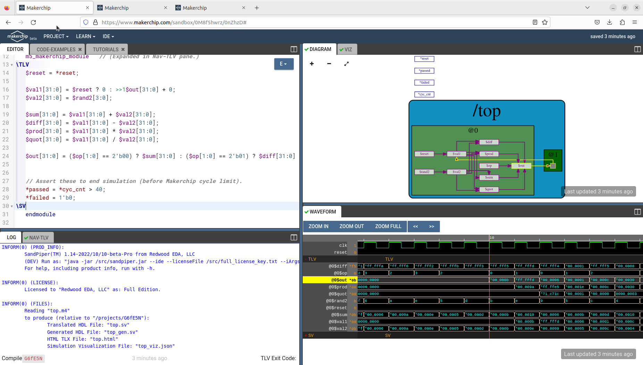
Task: Expand the diagram to fullscreen with the arrows icon
Action: (x=346, y=64)
